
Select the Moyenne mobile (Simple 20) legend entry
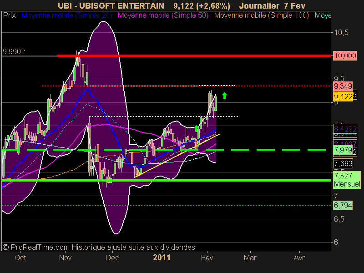click(x=66, y=15)
